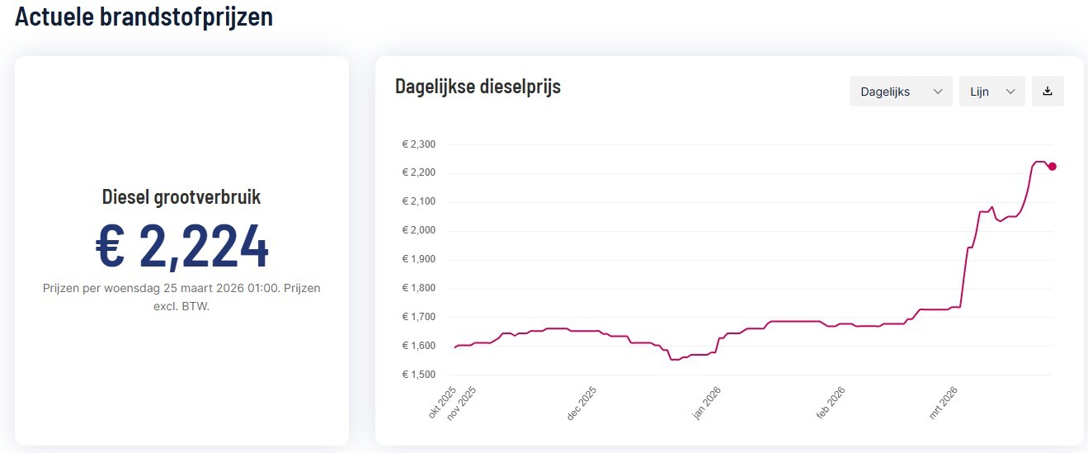Click the € 1,700 y-axis label
1088x453 pixels.
[418, 317]
